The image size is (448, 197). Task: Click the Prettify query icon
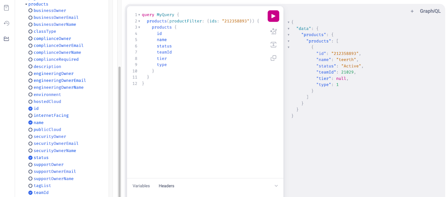(273, 31)
